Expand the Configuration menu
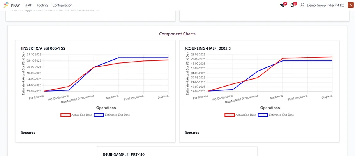The height and width of the screenshot is (156, 355). [62, 5]
